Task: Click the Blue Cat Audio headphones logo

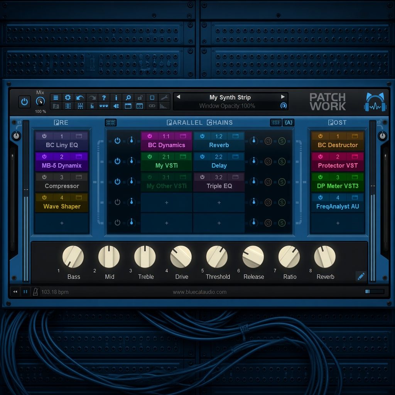Action: pyautogui.click(x=375, y=102)
